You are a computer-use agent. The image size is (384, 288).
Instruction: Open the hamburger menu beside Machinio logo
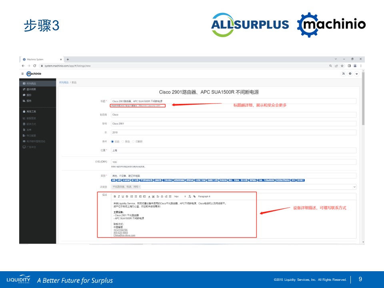(x=22, y=74)
